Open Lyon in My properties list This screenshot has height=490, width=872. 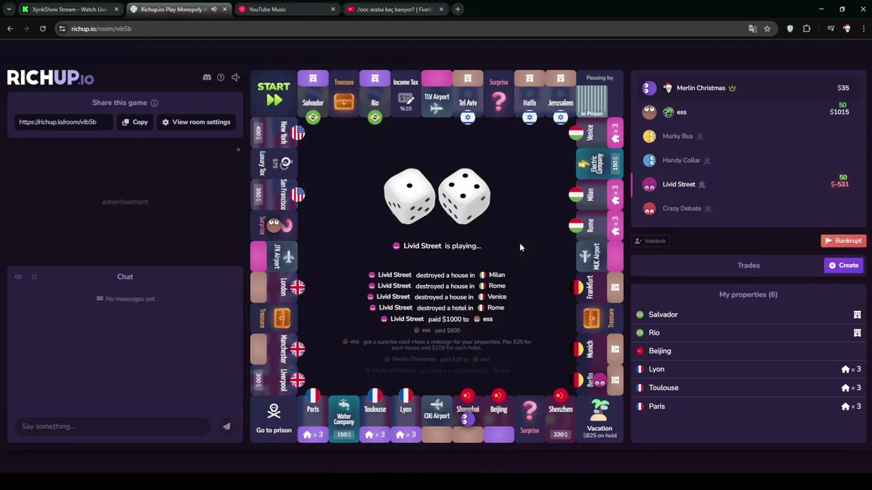[x=748, y=370]
